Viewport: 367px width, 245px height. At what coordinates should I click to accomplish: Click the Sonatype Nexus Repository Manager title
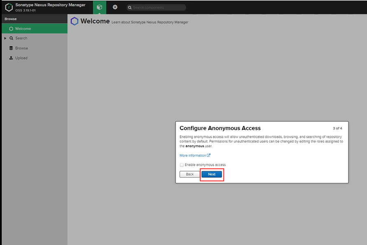pyautogui.click(x=50, y=5)
